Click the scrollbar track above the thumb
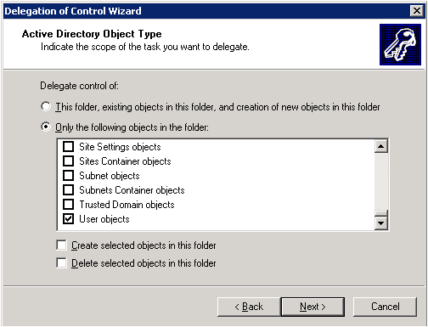The height and width of the screenshot is (327, 428). [x=381, y=182]
